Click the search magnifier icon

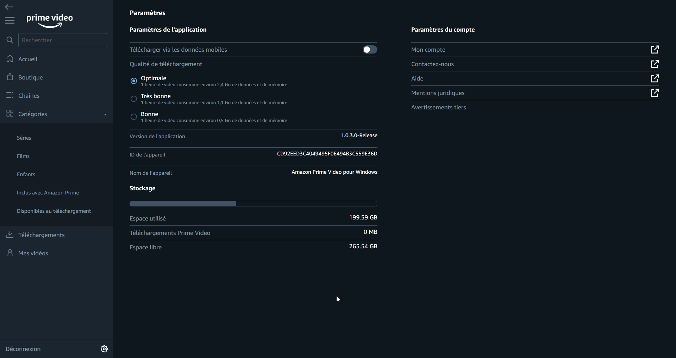coord(10,40)
